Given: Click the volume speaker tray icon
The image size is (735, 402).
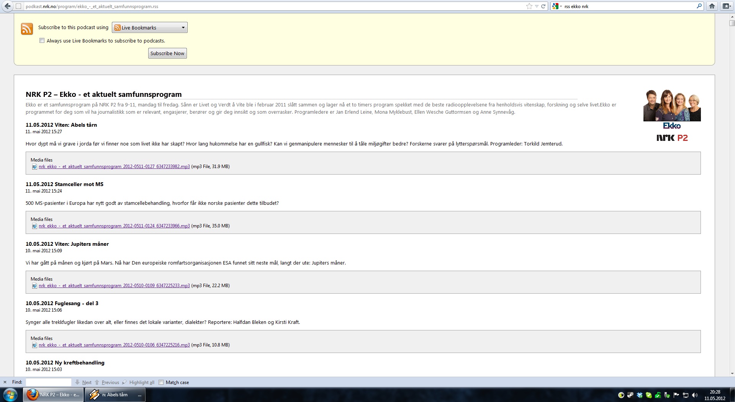Looking at the screenshot, I should [695, 395].
